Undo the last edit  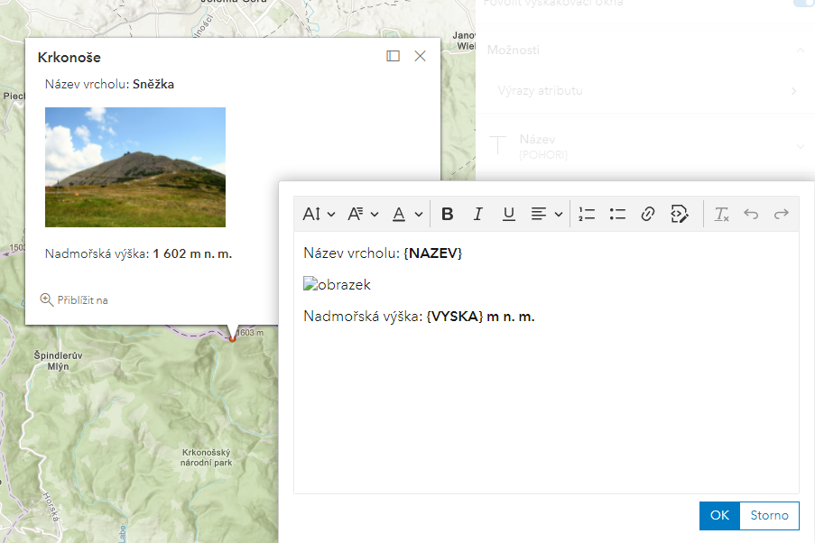751,214
